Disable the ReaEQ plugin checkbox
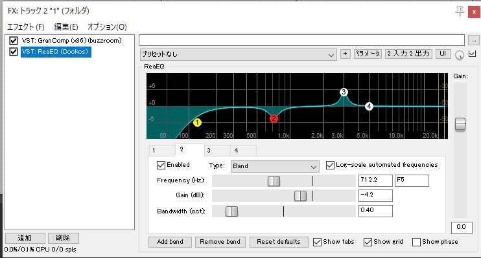The image size is (481, 258). (x=13, y=52)
